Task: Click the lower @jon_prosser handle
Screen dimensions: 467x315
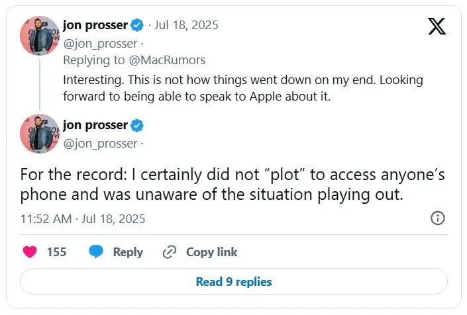Action: click(x=100, y=143)
